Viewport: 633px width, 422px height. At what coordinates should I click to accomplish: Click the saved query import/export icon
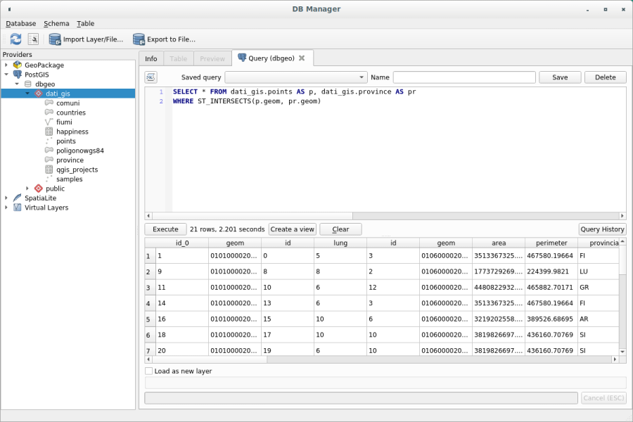point(151,77)
